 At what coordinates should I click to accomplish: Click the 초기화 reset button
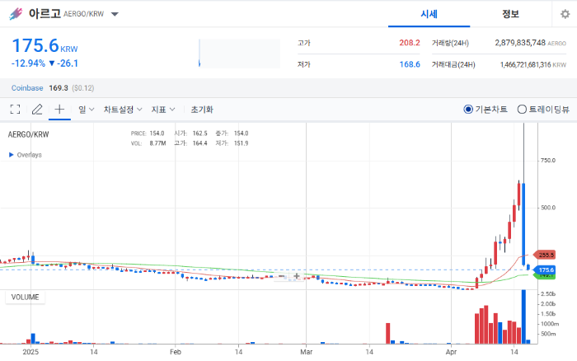pyautogui.click(x=202, y=110)
